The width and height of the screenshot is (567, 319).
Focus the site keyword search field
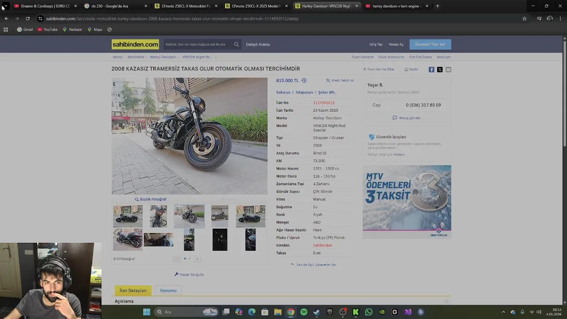click(x=198, y=44)
